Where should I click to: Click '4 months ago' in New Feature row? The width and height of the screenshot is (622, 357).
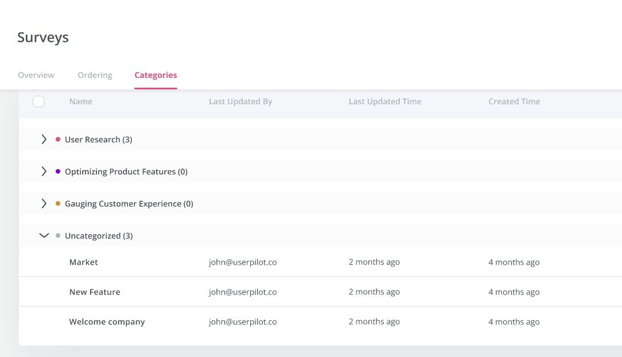514,292
